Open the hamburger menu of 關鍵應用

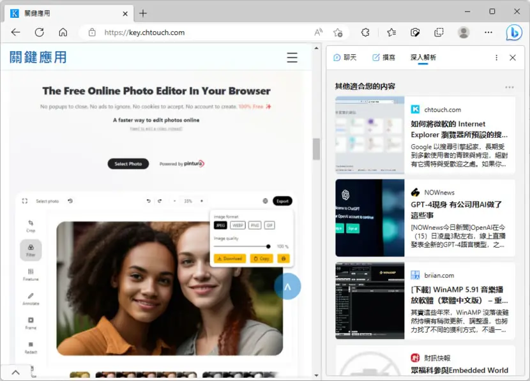292,57
